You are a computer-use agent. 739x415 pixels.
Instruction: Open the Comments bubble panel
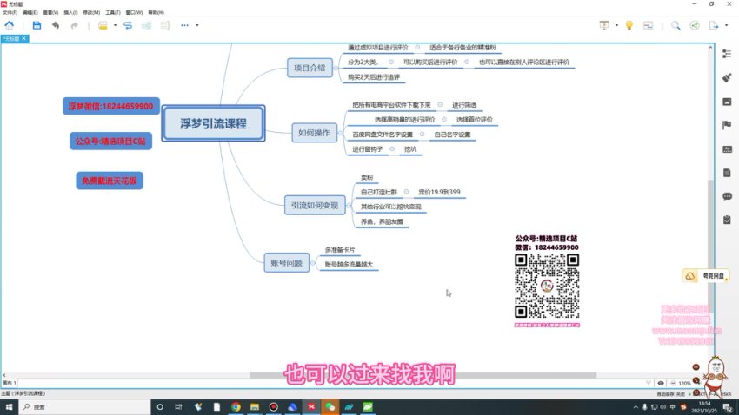727,196
